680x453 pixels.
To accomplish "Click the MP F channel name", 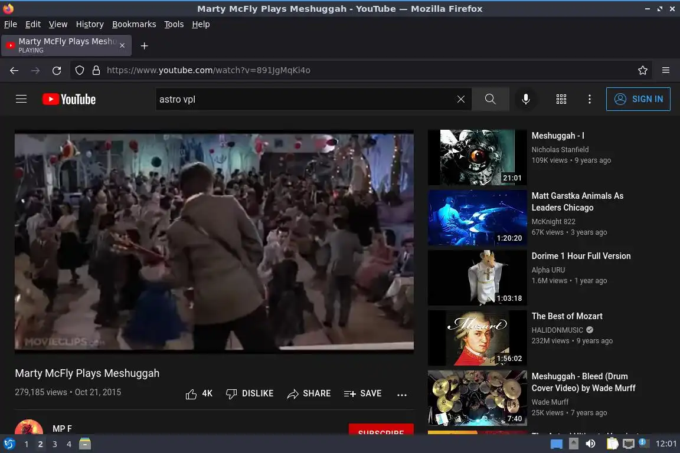I will (x=62, y=429).
